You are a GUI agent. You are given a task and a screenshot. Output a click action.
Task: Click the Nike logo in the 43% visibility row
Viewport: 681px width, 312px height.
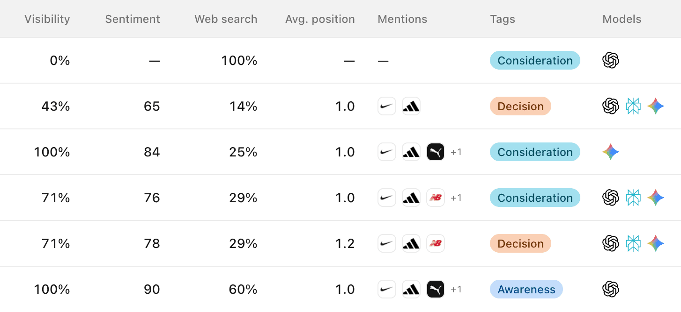tap(387, 106)
